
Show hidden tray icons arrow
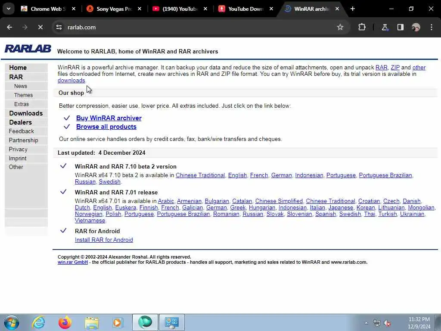[x=366, y=323]
